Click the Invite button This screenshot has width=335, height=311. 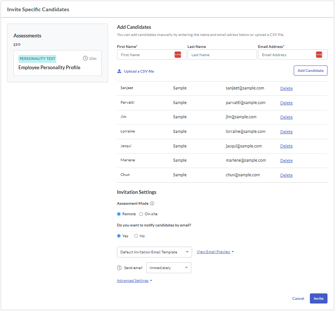click(318, 298)
